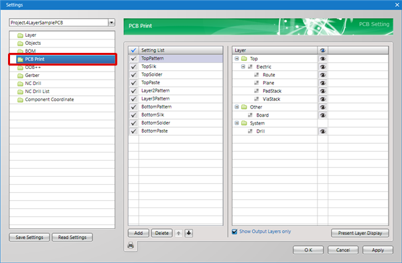Select the BottomPattern setting name

(x=156, y=107)
